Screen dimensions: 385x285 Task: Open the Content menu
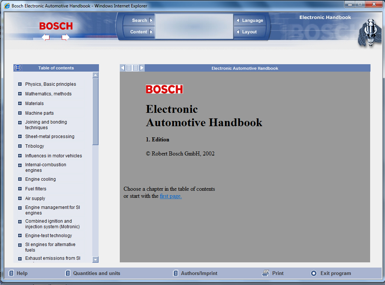[x=139, y=32]
